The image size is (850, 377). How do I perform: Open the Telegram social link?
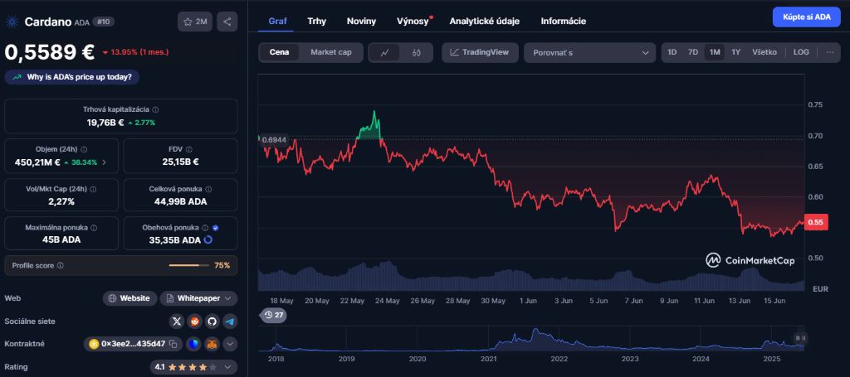coord(230,321)
